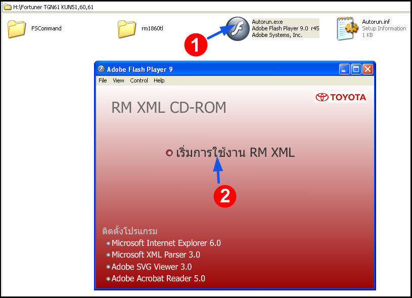Click the red bullet beside เริ่มการใช้งาน RM XML
This screenshot has height=298, width=412.
169,153
